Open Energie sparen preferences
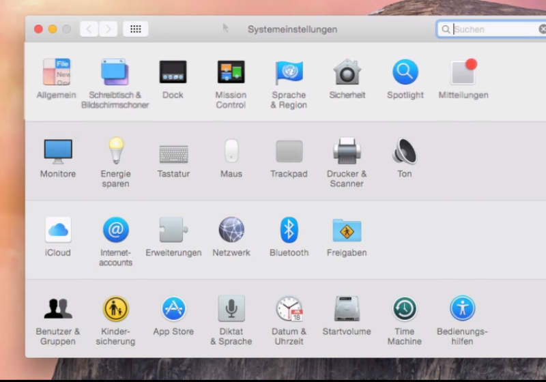546x382 pixels. point(115,151)
